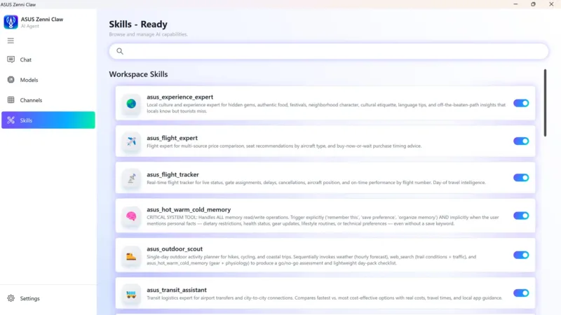Screen dimensions: 561x315
Task: Open the Channels section
Action: pos(48,100)
